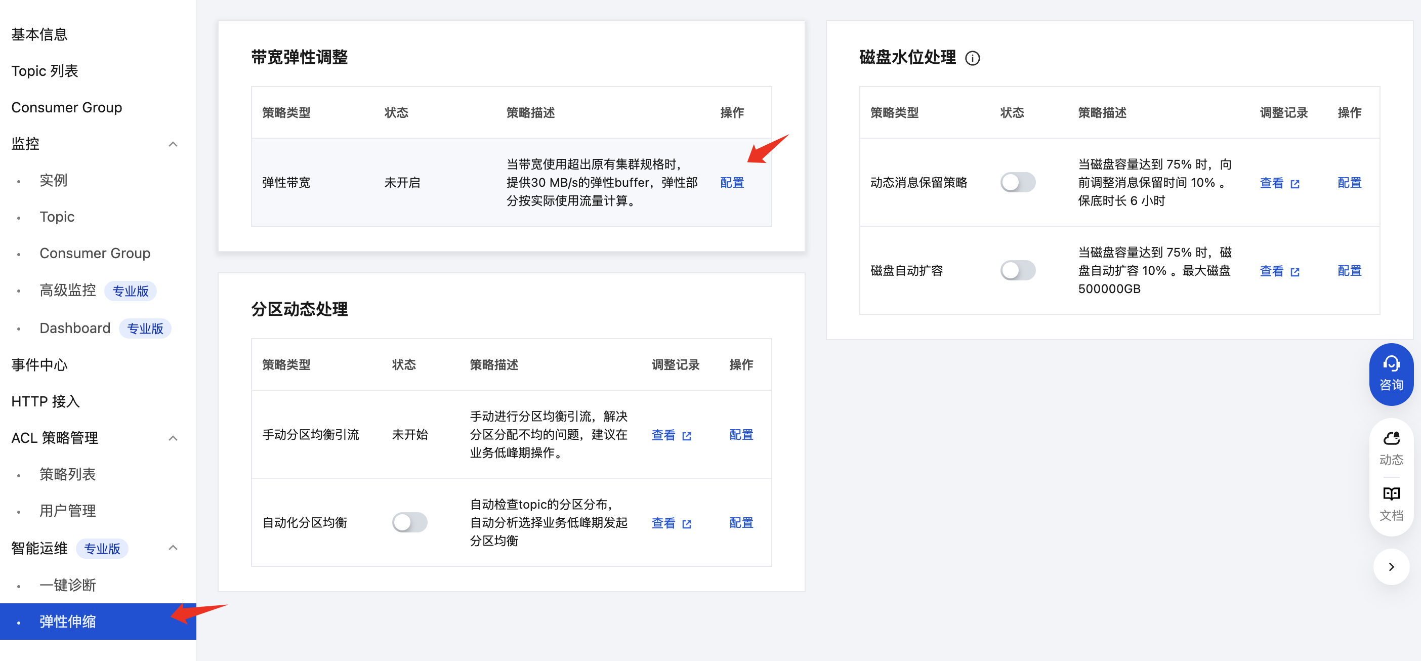Click 配置 link for 弹性带宽
The width and height of the screenshot is (1421, 661).
tap(731, 183)
